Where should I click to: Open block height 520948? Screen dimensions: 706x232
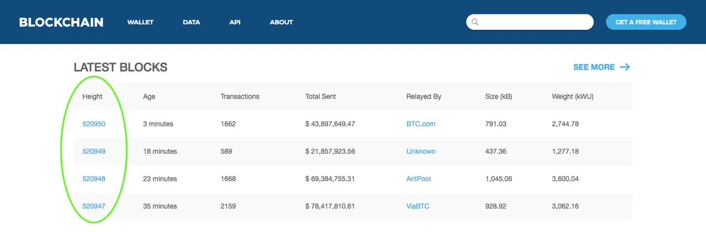pyautogui.click(x=94, y=179)
